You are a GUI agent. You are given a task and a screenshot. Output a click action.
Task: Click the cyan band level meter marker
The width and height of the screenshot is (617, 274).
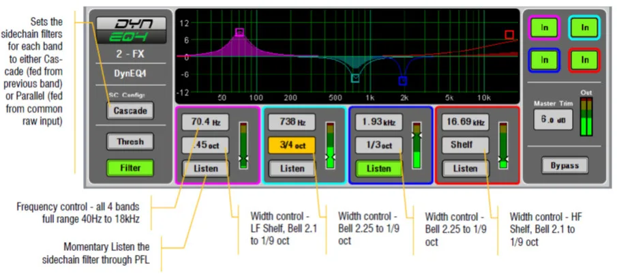pyautogui.click(x=331, y=157)
